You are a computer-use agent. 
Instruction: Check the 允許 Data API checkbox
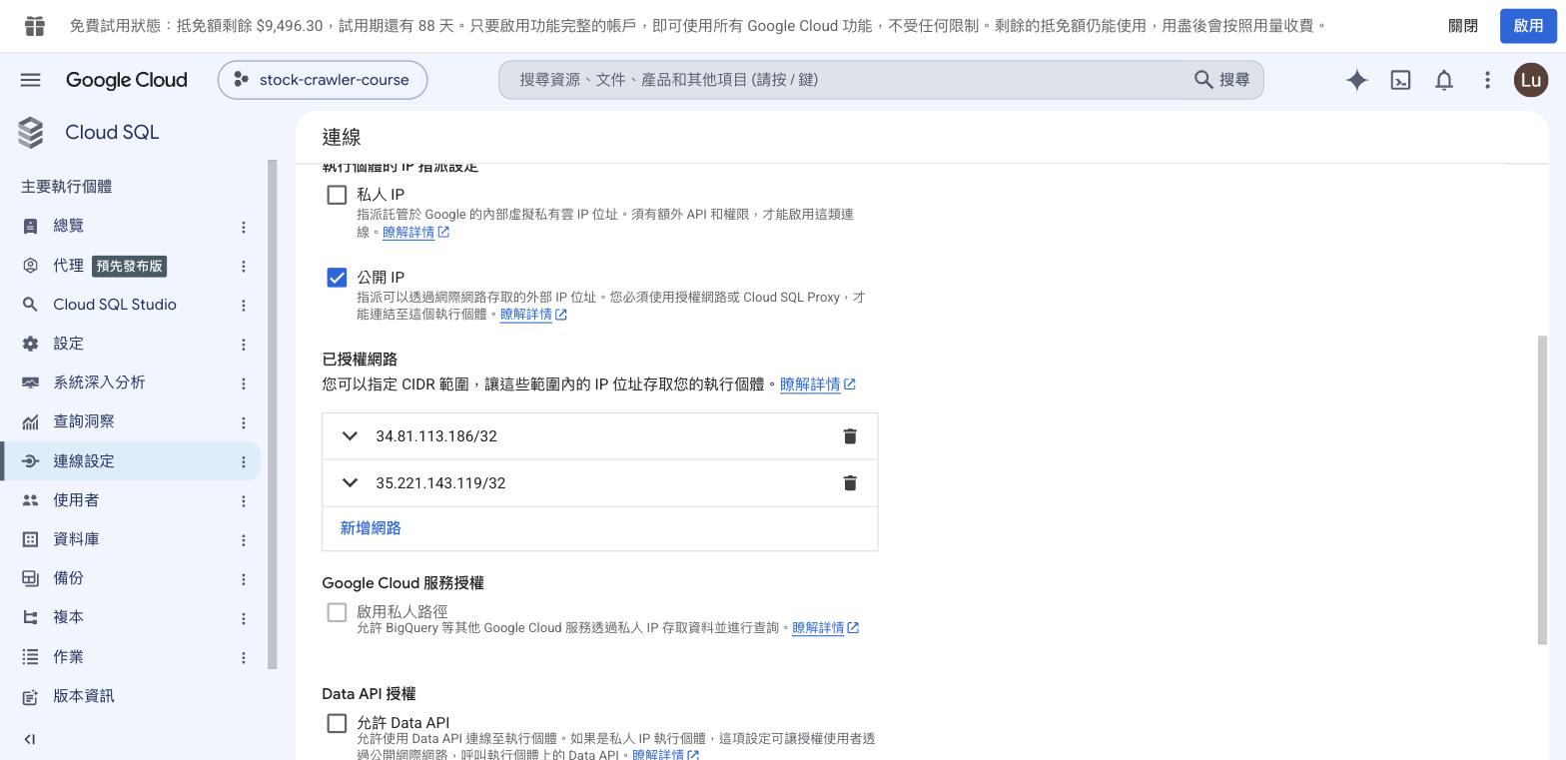click(337, 723)
